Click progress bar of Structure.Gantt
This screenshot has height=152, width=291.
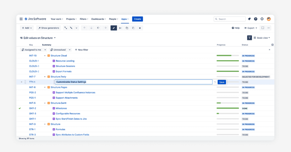tap(228, 103)
